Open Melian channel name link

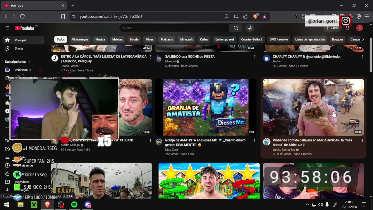277,62
